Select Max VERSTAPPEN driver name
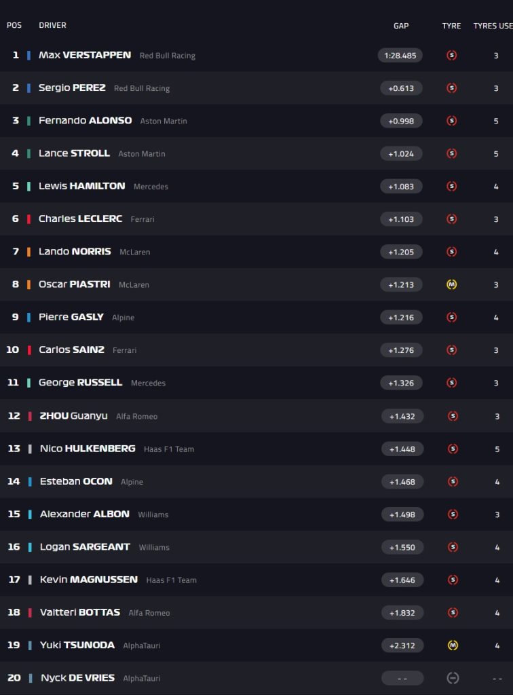Image resolution: width=513 pixels, height=695 pixels. coord(85,55)
